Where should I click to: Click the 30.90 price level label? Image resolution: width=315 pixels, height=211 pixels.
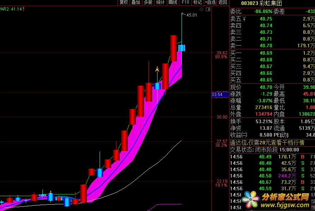[222, 117]
